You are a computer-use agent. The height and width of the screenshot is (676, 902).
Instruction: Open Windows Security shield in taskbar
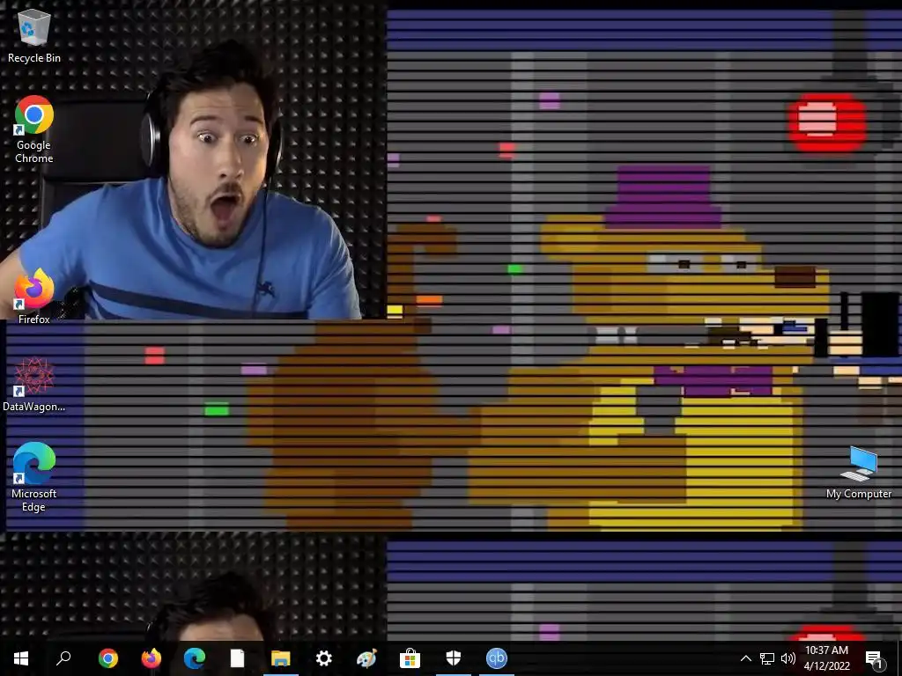454,658
